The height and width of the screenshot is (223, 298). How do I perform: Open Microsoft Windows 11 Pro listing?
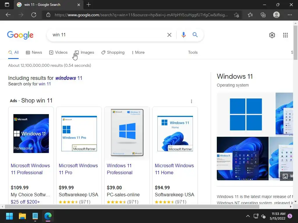78,169
